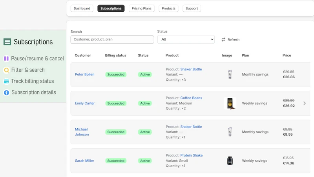Open the Status filter dropdown
The image size is (314, 177).
tap(186, 40)
